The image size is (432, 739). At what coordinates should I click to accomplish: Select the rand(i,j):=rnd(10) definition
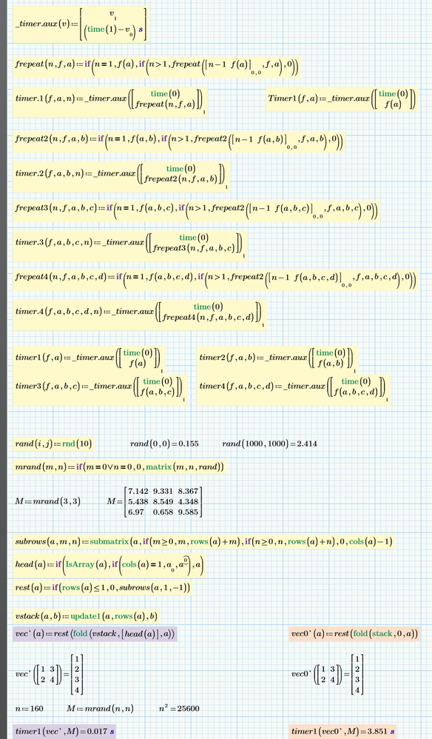tap(53, 444)
